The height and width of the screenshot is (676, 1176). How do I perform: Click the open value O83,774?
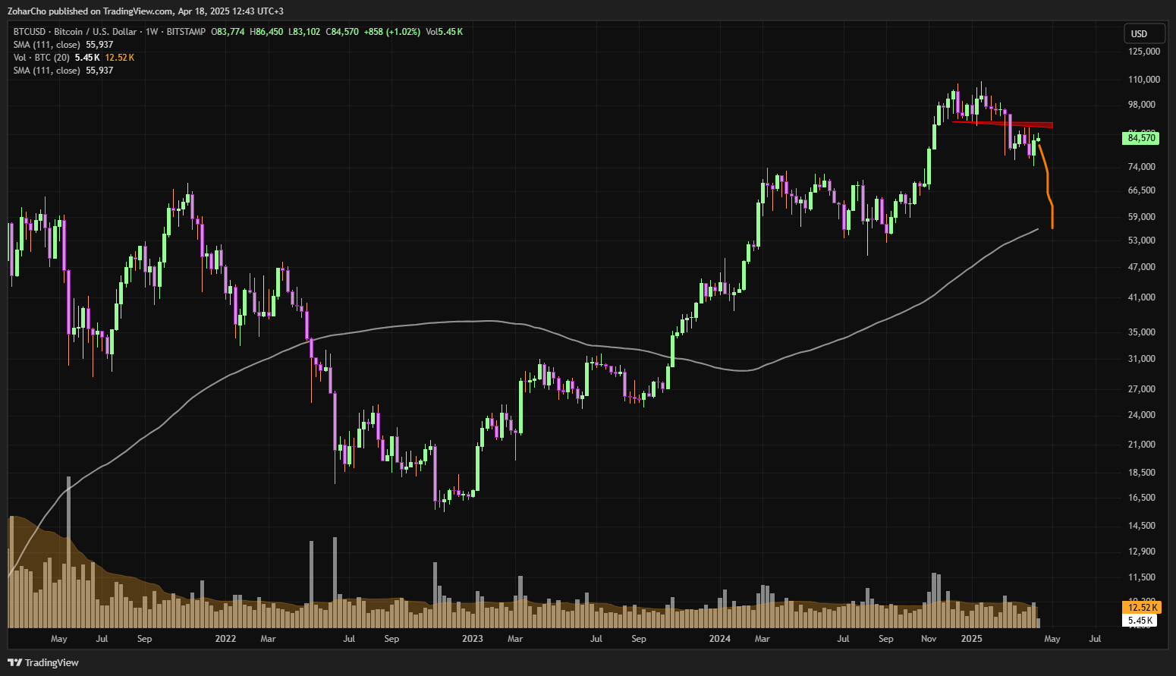pos(228,32)
